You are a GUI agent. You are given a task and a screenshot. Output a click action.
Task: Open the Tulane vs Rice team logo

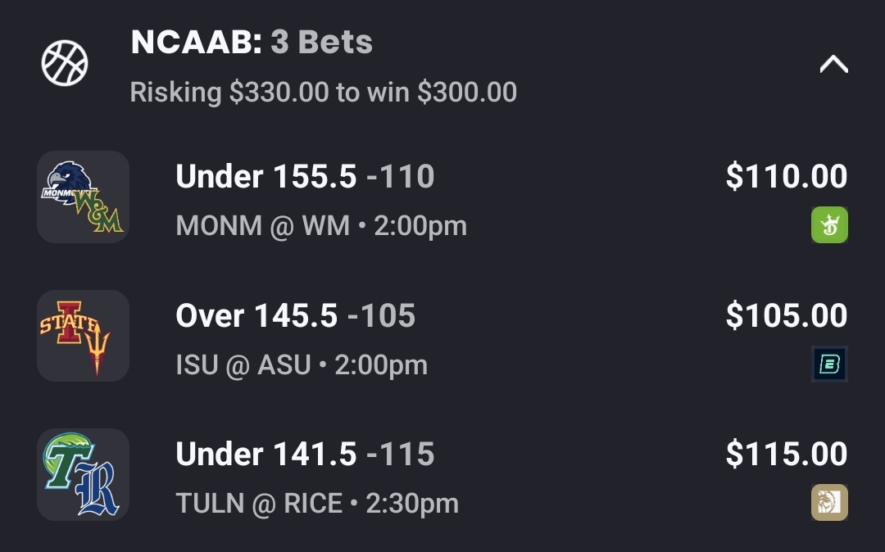(83, 474)
